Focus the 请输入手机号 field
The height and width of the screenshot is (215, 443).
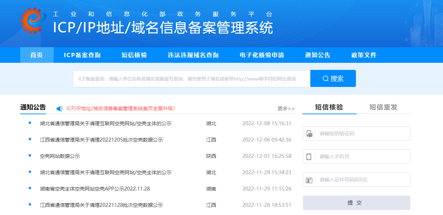pyautogui.click(x=357, y=156)
